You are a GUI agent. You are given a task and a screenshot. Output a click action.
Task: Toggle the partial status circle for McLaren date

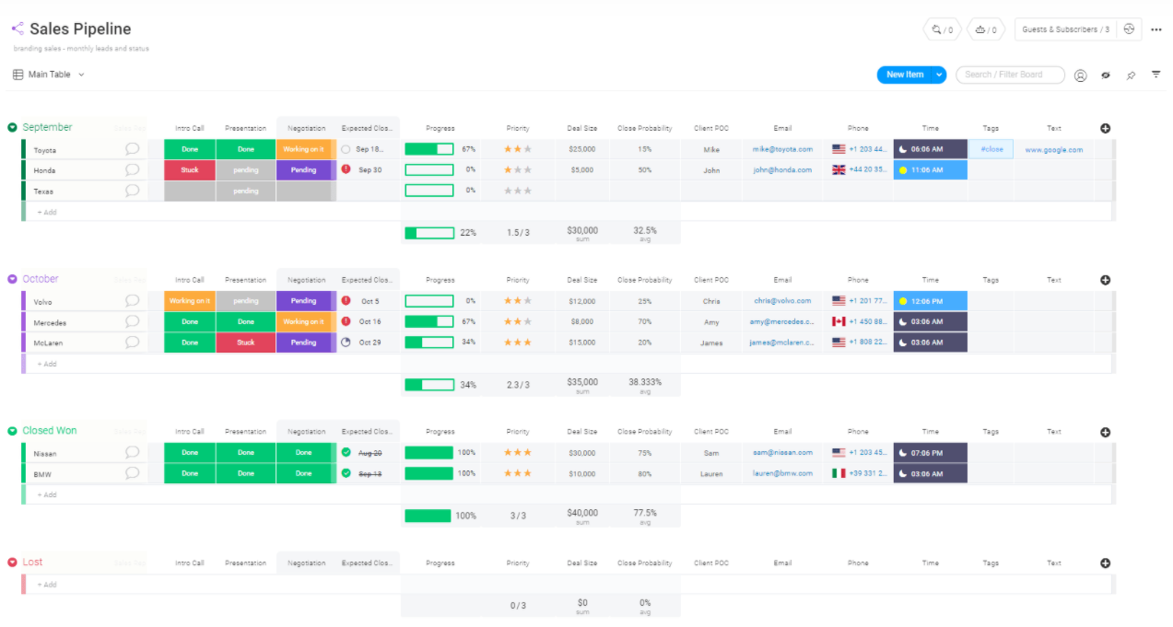coord(346,342)
